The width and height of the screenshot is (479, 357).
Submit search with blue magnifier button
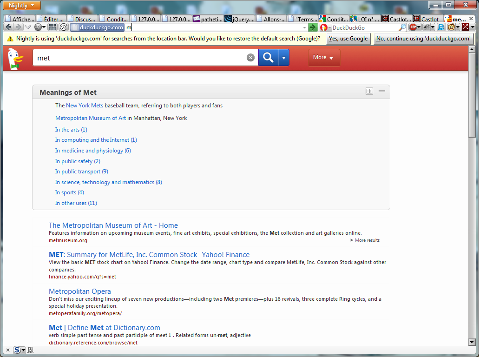click(x=268, y=58)
